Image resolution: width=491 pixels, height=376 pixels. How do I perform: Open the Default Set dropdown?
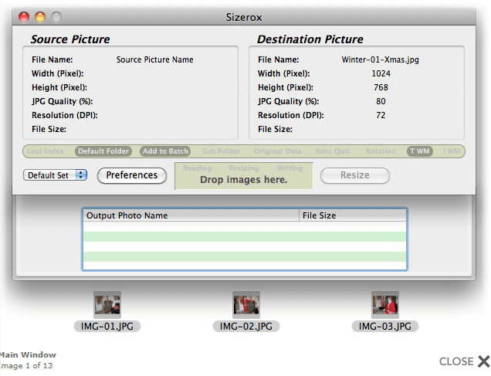[x=56, y=175]
